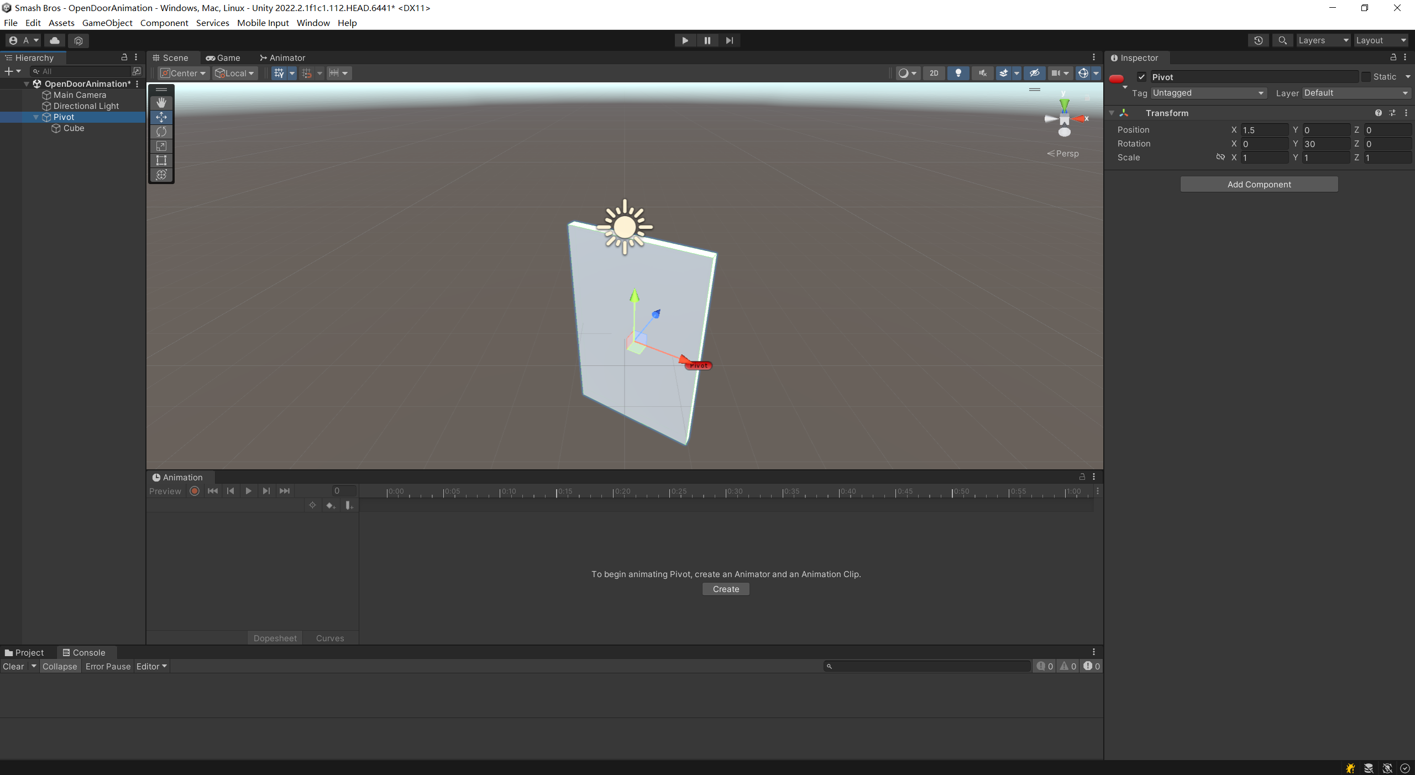Image resolution: width=1415 pixels, height=775 pixels.
Task: Collapse the Pivot tree item
Action: point(36,117)
